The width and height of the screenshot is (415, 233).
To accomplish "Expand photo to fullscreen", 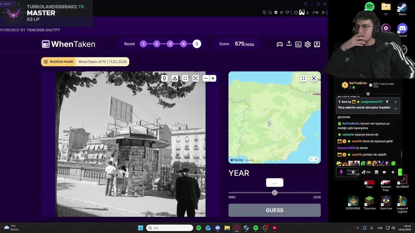I will point(185,78).
